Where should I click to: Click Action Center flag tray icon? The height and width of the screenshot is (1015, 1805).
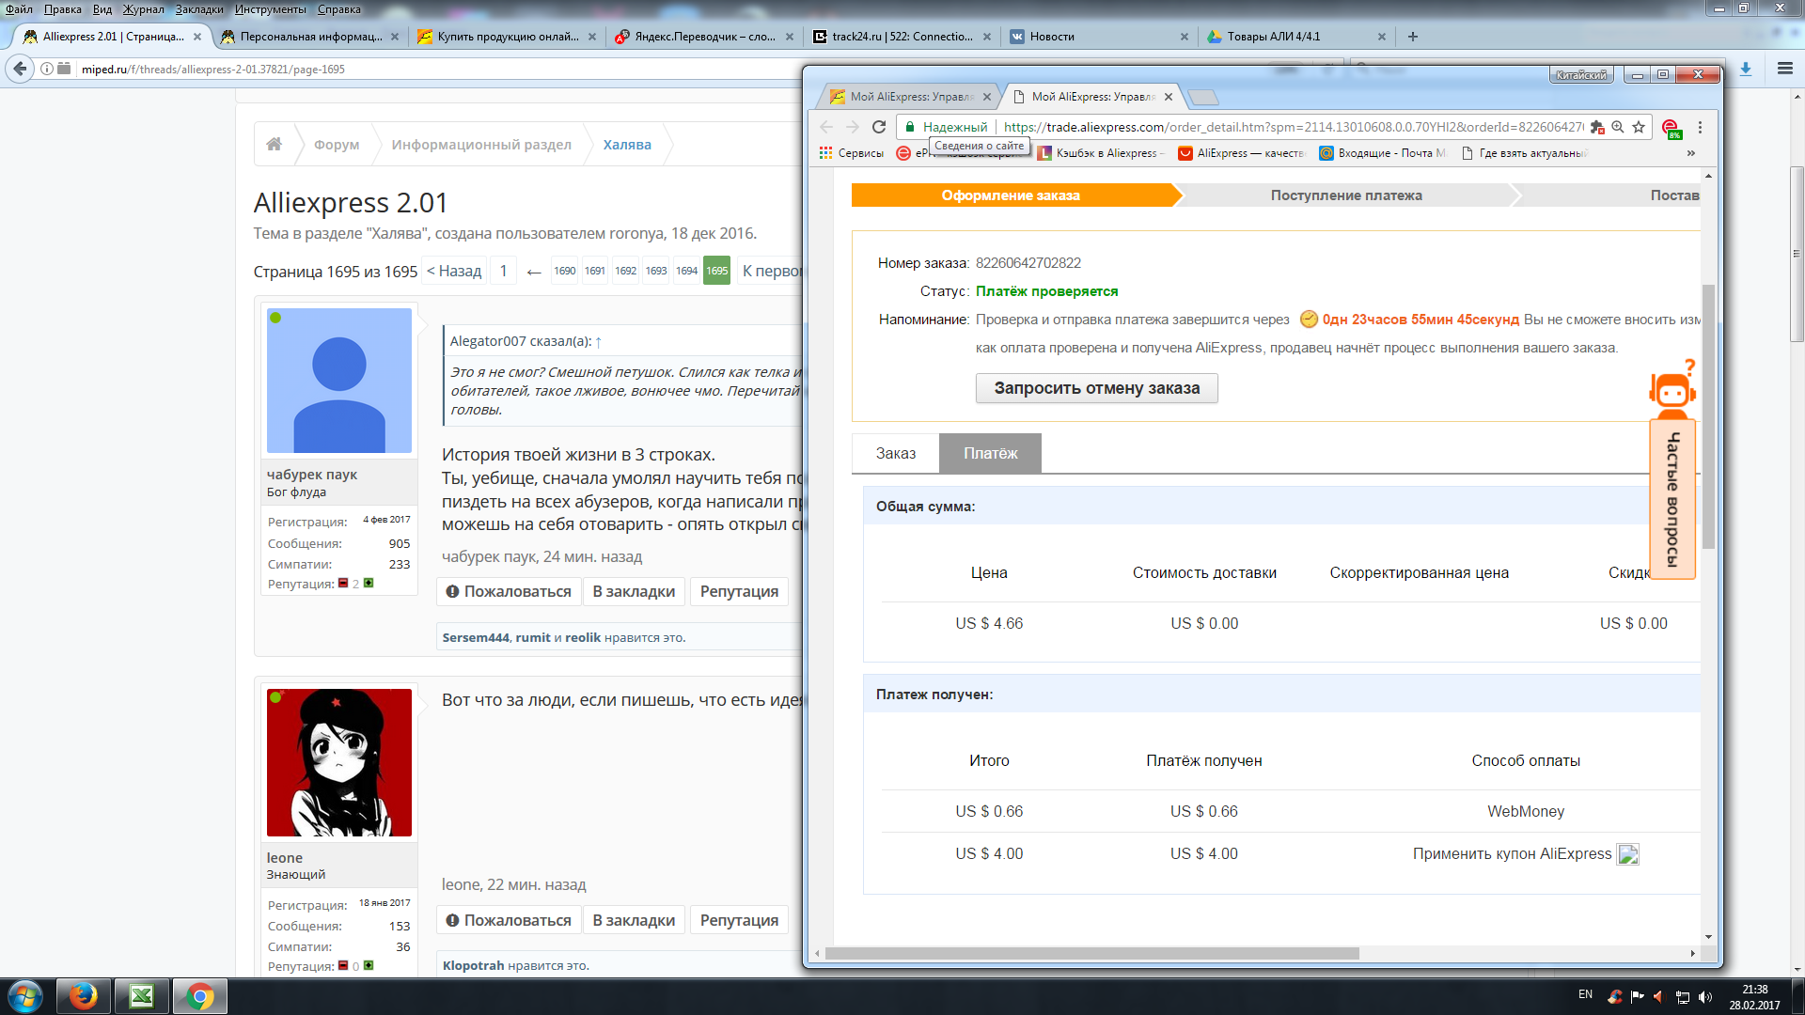1637,996
